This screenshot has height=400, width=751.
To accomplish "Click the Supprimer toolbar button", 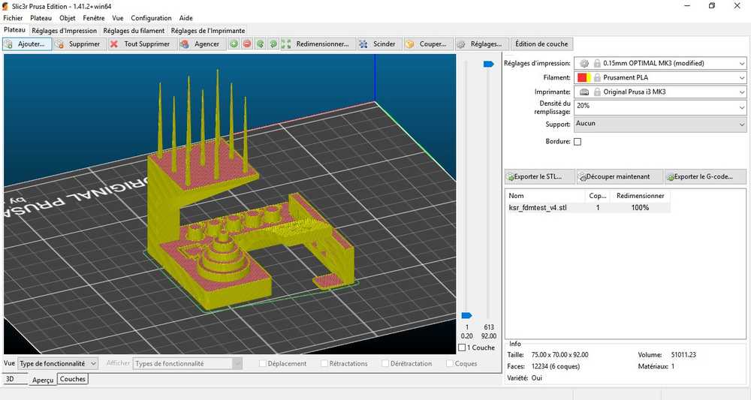I will point(78,44).
